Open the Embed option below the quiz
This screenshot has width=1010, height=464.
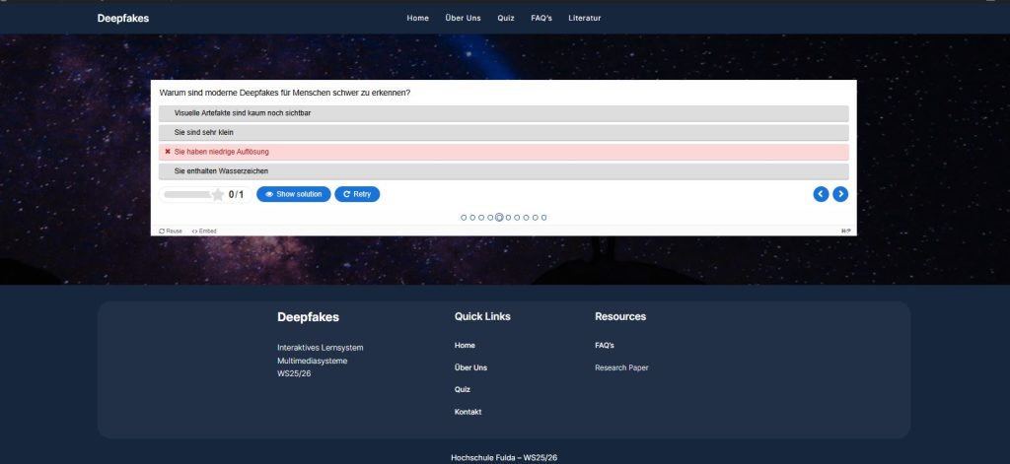[x=204, y=231]
